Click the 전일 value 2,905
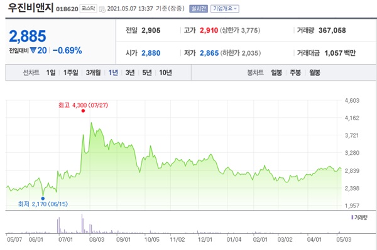 [151, 31]
